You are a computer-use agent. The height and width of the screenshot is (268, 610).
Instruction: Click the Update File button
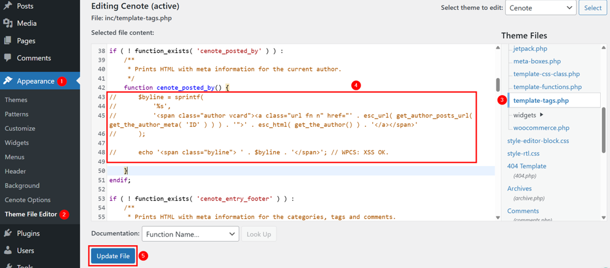click(113, 256)
